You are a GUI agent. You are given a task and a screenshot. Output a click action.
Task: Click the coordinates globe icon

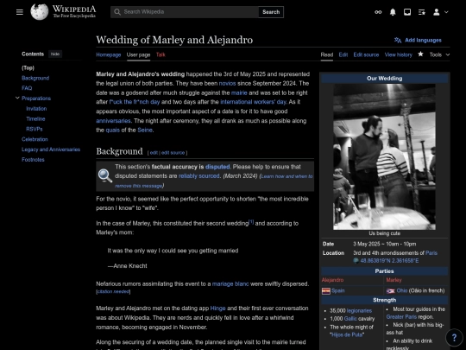pyautogui.click(x=356, y=261)
